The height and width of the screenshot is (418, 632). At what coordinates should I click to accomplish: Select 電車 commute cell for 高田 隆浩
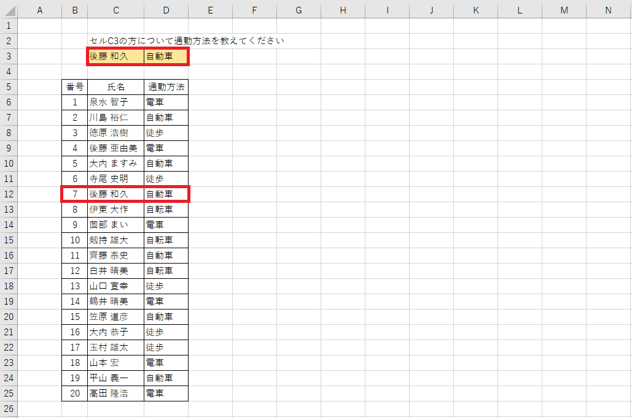pyautogui.click(x=166, y=393)
